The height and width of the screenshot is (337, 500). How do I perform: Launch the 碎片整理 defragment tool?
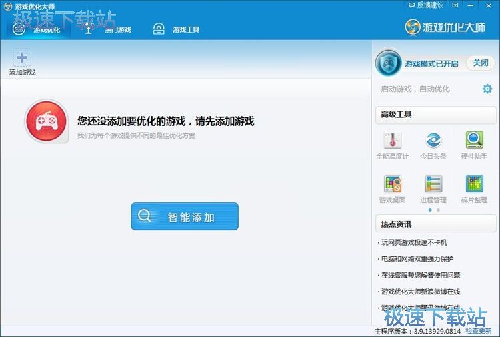click(x=474, y=184)
